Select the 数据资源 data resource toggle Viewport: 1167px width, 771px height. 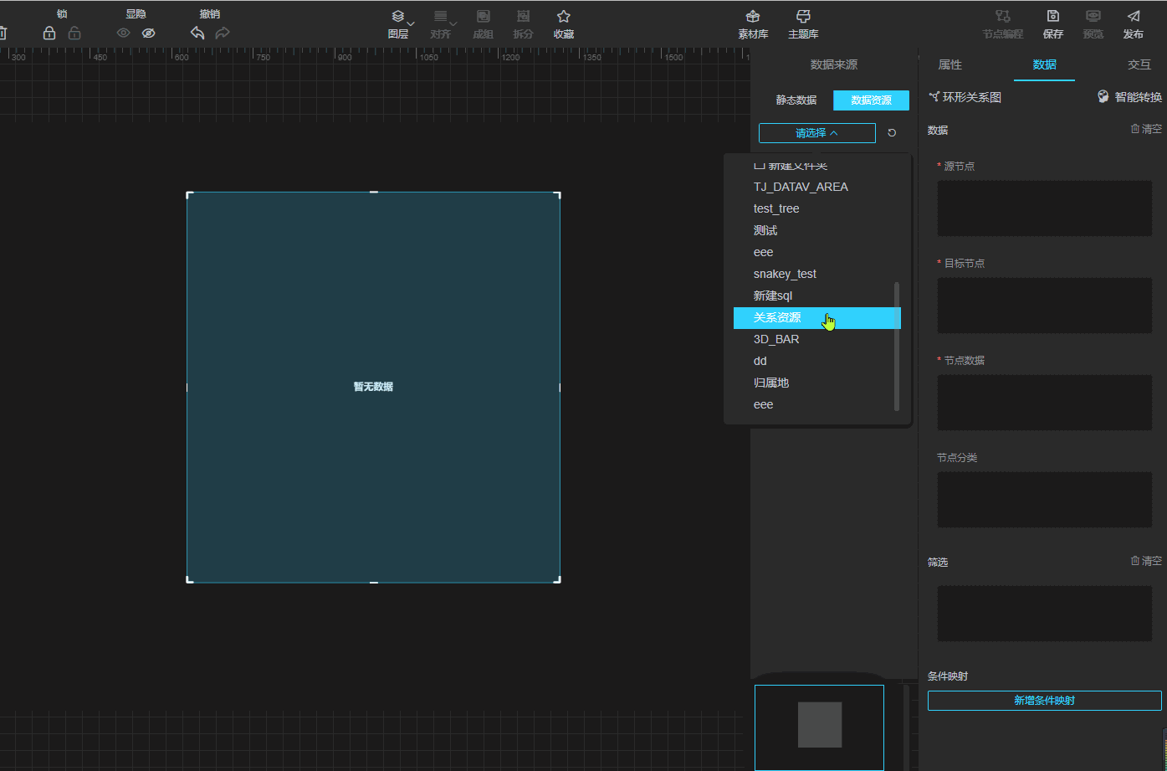871,100
